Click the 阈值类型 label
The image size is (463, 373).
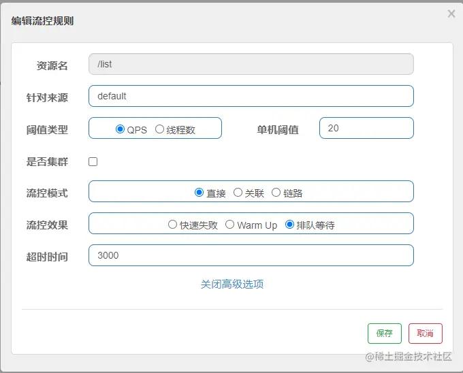click(47, 129)
